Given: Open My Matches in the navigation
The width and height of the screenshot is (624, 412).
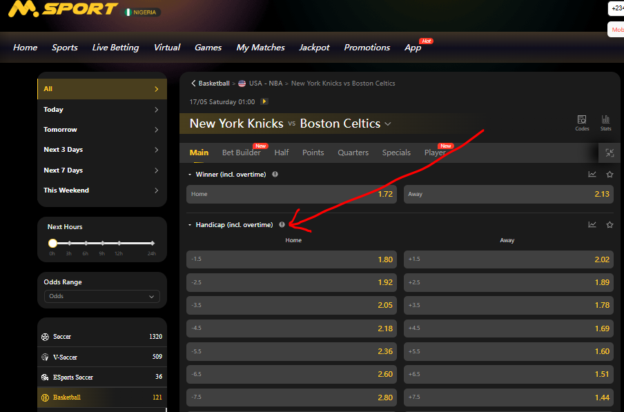Looking at the screenshot, I should (x=260, y=48).
